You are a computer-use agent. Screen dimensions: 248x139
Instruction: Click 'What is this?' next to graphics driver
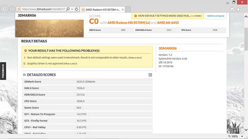point(71,64)
